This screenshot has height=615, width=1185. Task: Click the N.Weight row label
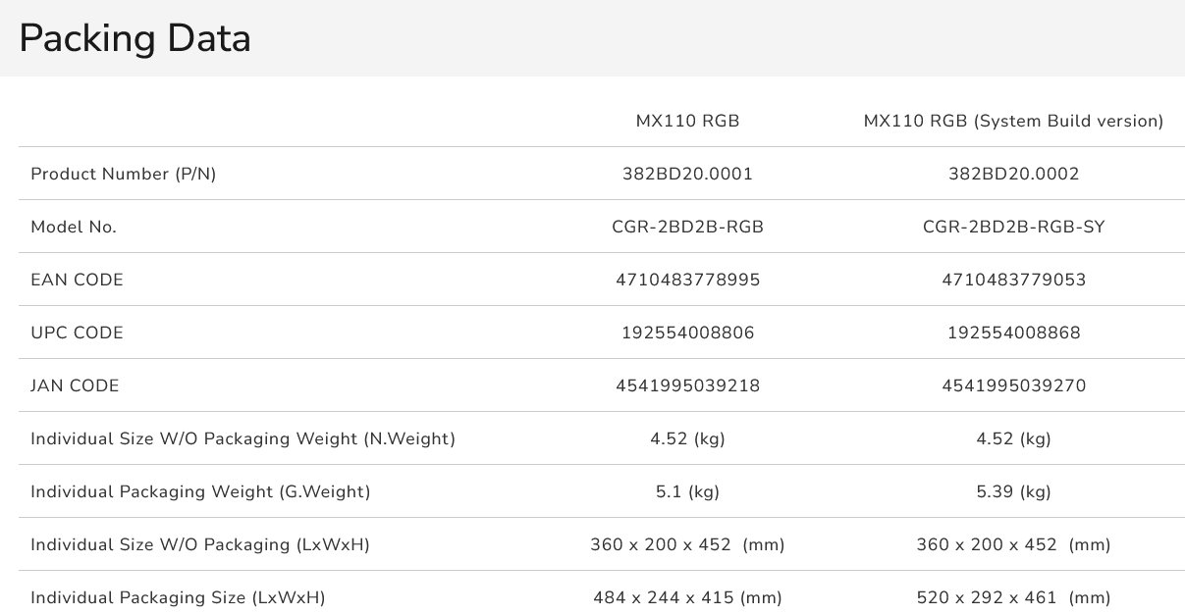(x=242, y=439)
